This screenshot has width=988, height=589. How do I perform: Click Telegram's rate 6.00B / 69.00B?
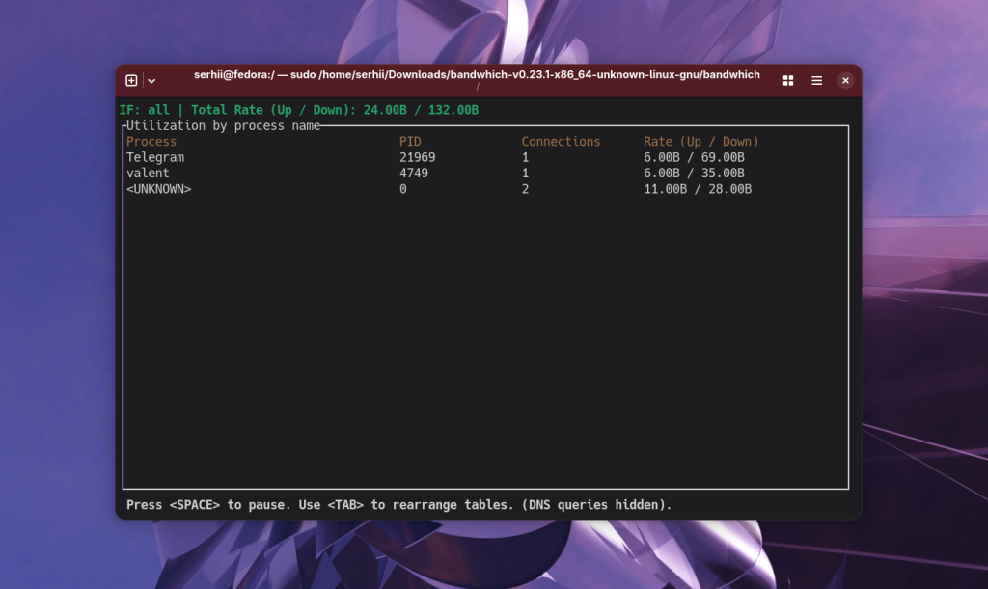point(694,157)
